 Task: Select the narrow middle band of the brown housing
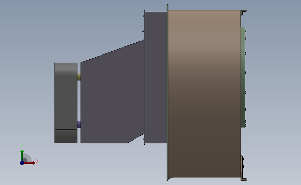click(204, 76)
